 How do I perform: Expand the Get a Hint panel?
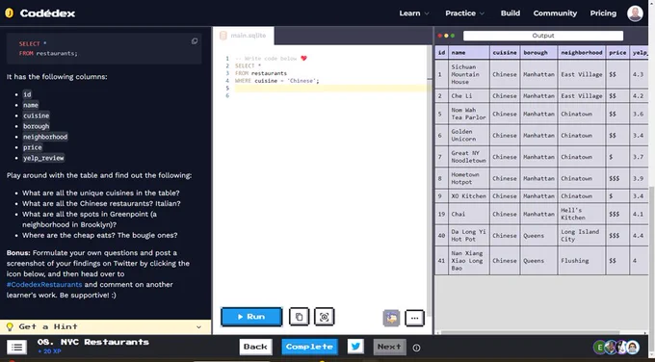click(x=105, y=326)
